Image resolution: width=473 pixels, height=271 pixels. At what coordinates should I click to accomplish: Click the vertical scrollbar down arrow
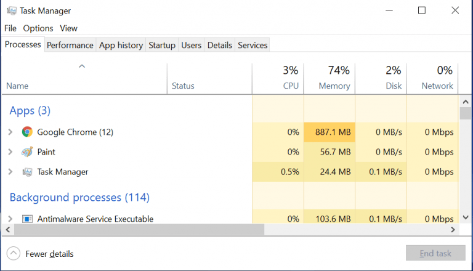click(466, 217)
